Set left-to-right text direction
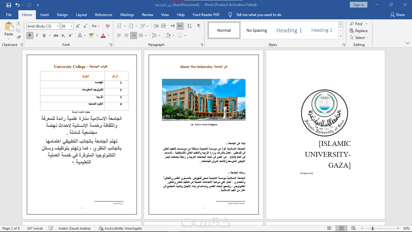Viewport: 412px width, 232px height. pyautogui.click(x=173, y=26)
